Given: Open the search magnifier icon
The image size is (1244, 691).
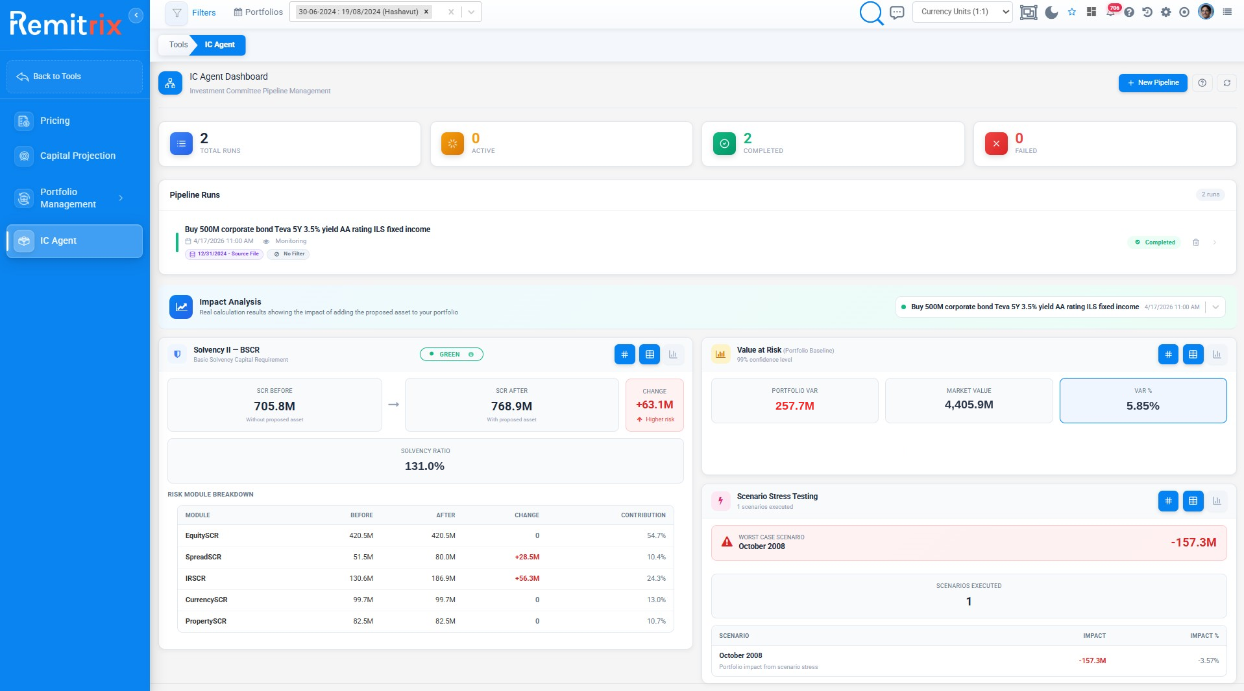Looking at the screenshot, I should point(872,12).
